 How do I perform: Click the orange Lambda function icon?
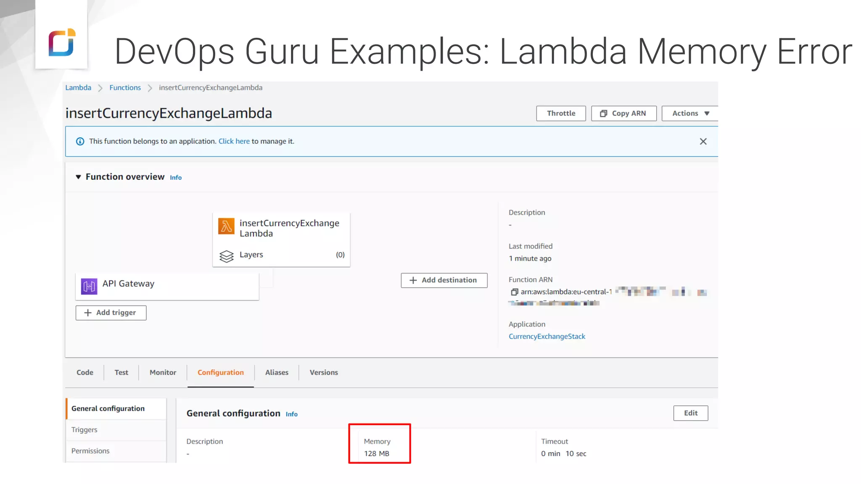(226, 226)
